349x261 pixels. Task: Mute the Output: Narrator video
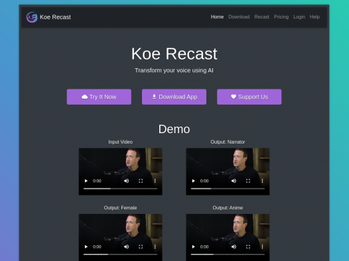(234, 181)
